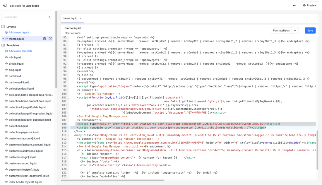Click the Format (Beta) button

pos(281,30)
